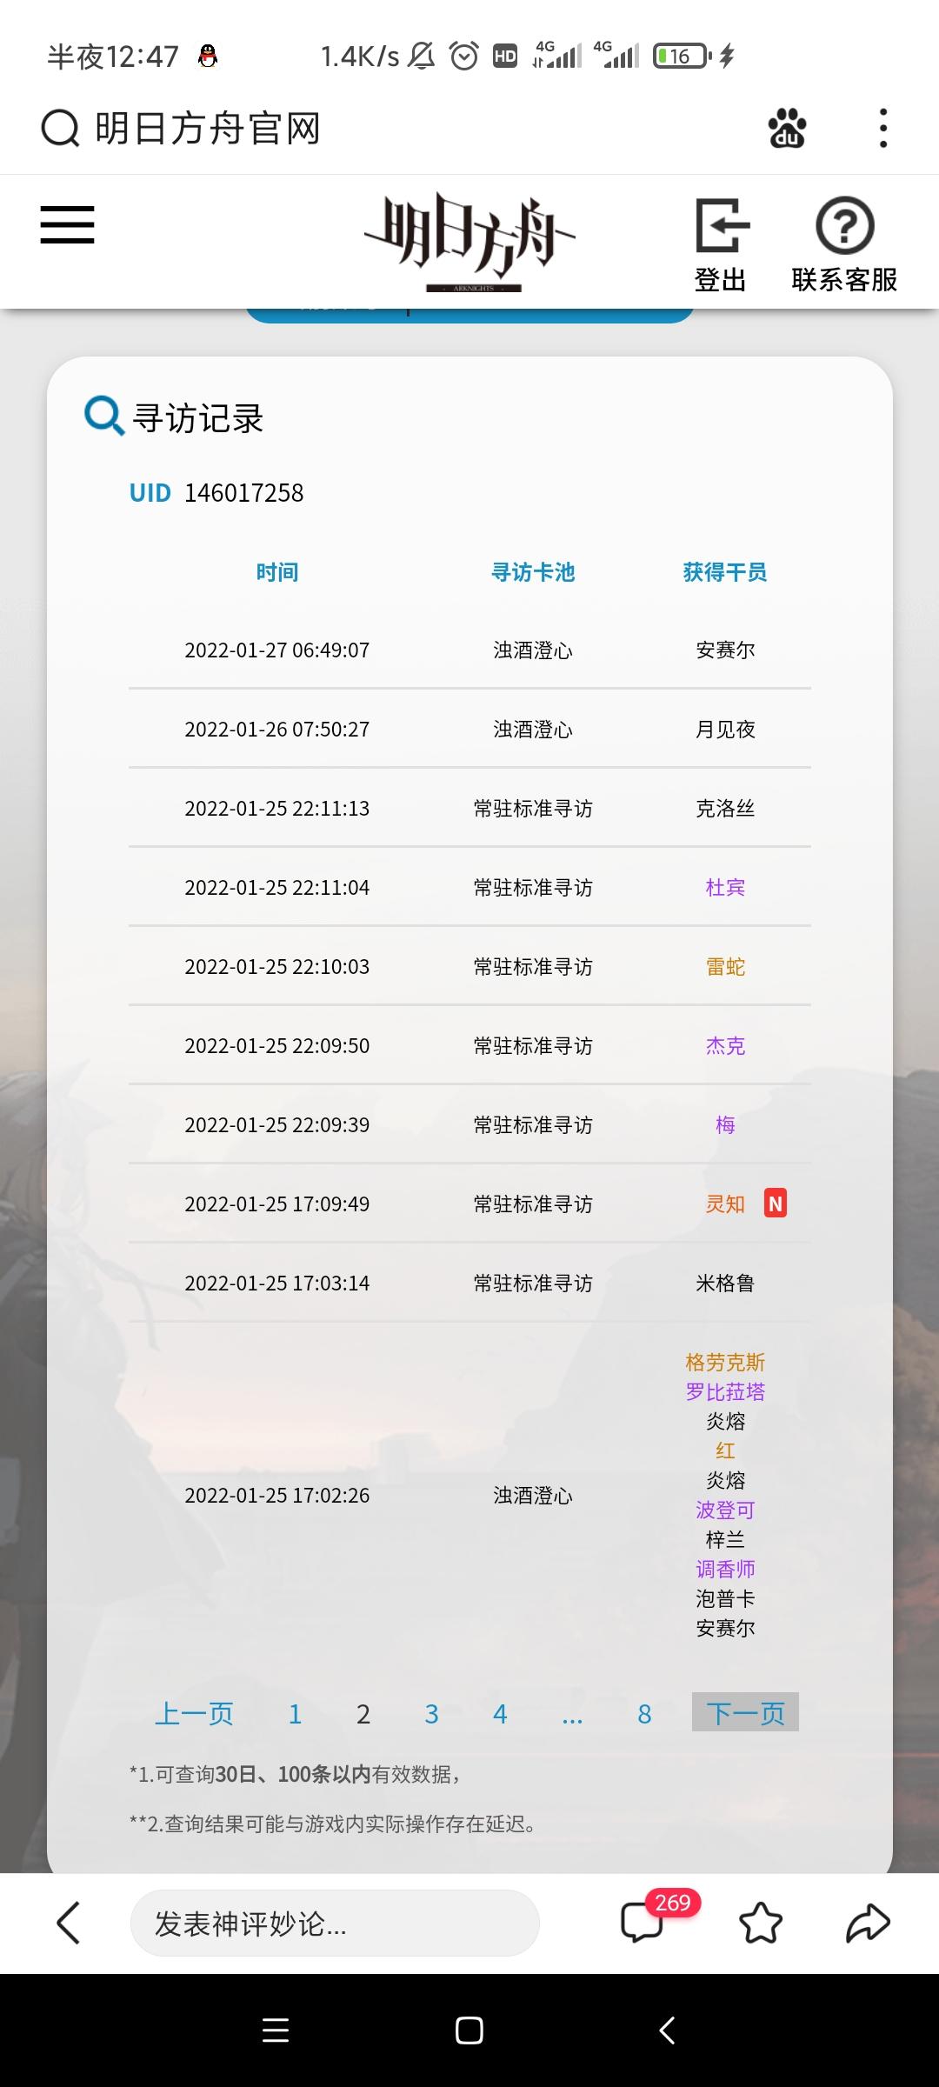The height and width of the screenshot is (2087, 939).
Task: Go to 上一页 previous page
Action: (x=194, y=1713)
